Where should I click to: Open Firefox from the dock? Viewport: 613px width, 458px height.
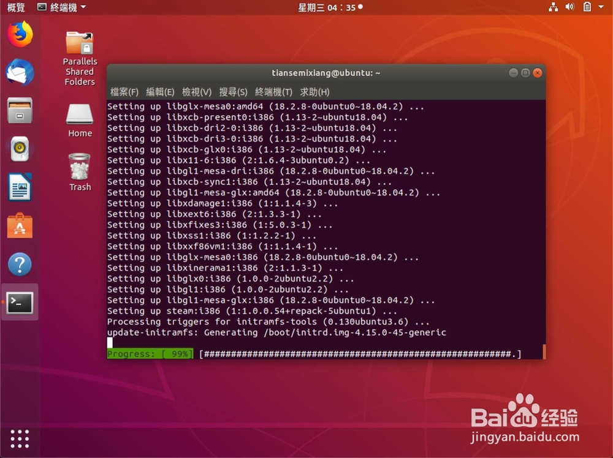point(20,34)
